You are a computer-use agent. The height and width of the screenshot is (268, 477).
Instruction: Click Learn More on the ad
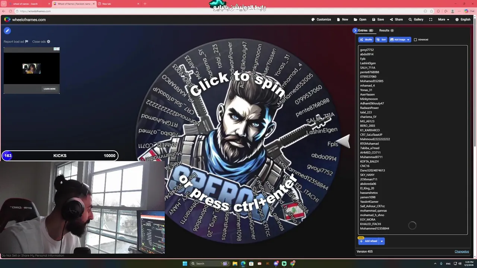click(49, 89)
